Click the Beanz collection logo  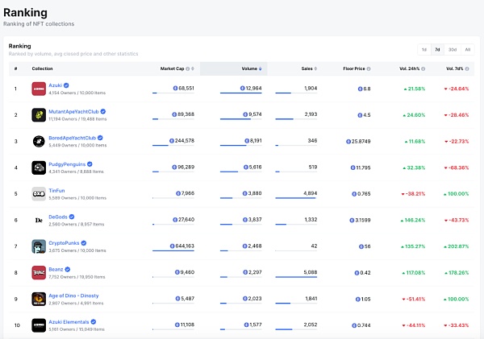coord(39,272)
